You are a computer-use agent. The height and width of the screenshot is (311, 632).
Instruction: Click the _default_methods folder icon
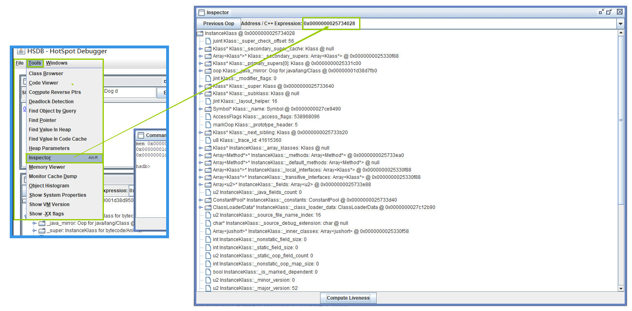click(208, 163)
